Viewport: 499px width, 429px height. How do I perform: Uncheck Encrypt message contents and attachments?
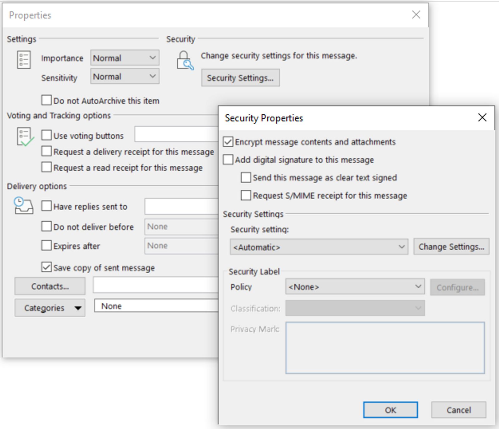pos(228,142)
